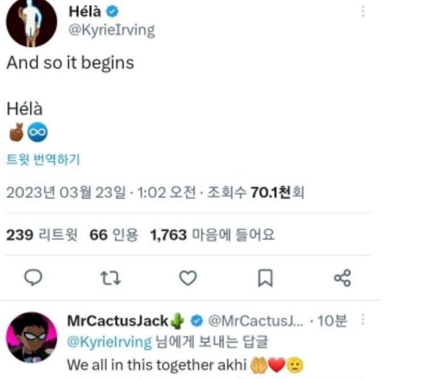The width and height of the screenshot is (421, 379).
Task: Bookmark the And so it begins tweet
Action: tap(267, 278)
